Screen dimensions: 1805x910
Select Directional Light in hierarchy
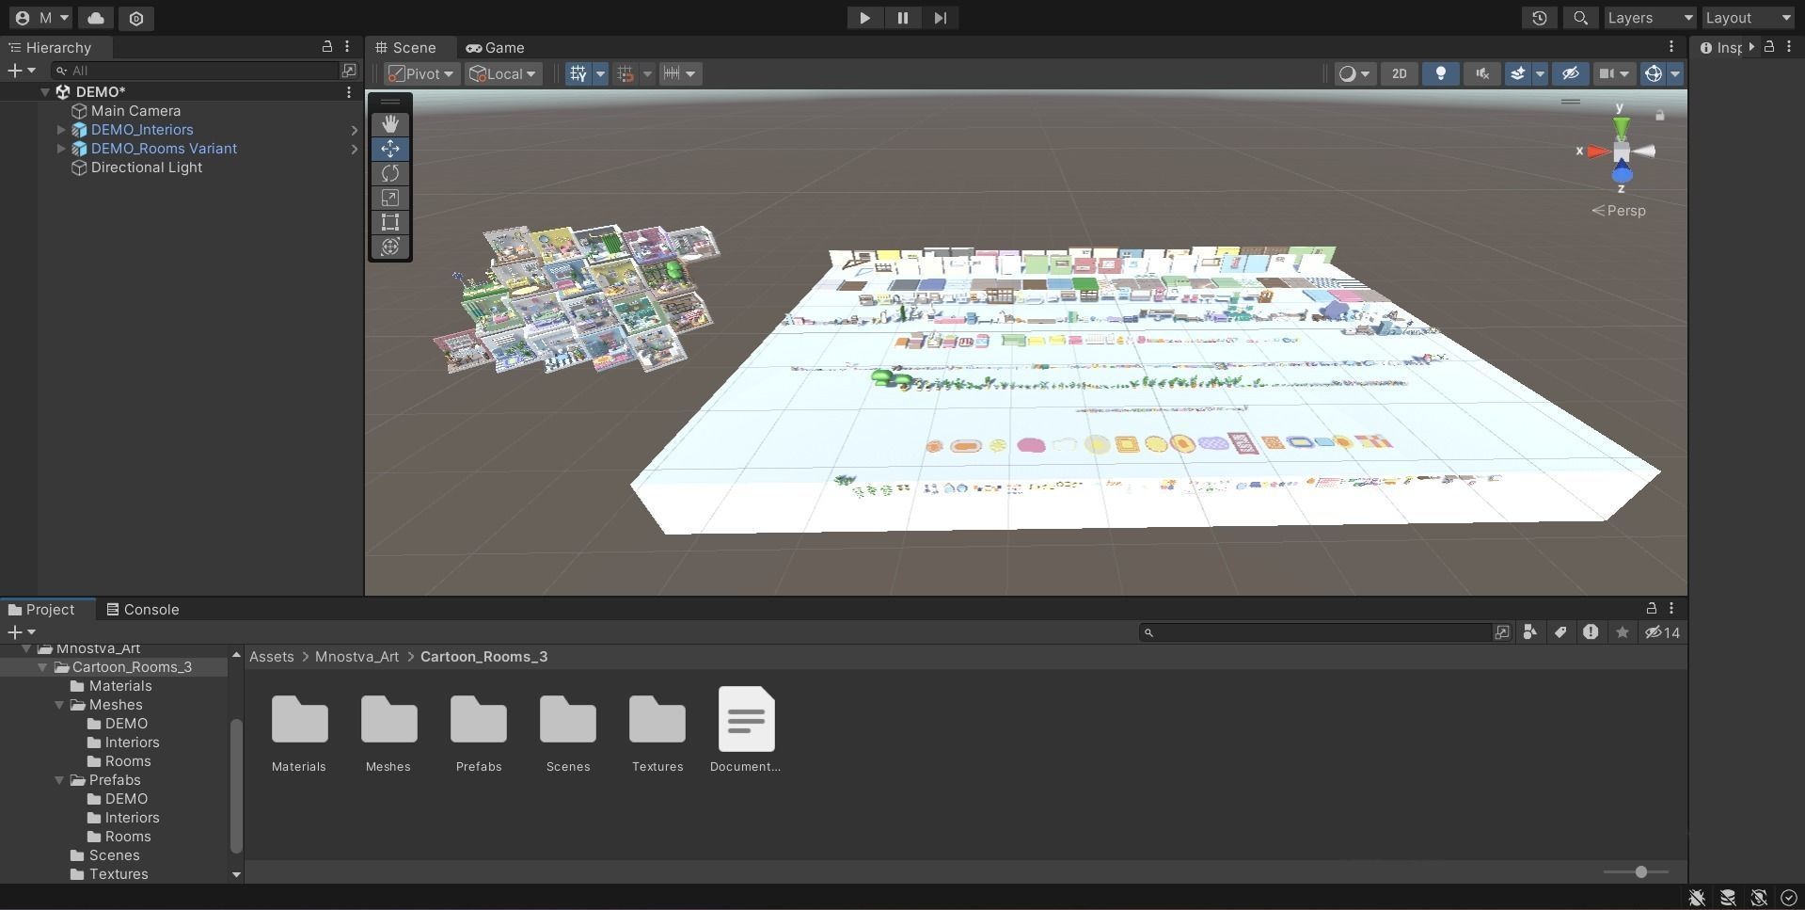[146, 168]
